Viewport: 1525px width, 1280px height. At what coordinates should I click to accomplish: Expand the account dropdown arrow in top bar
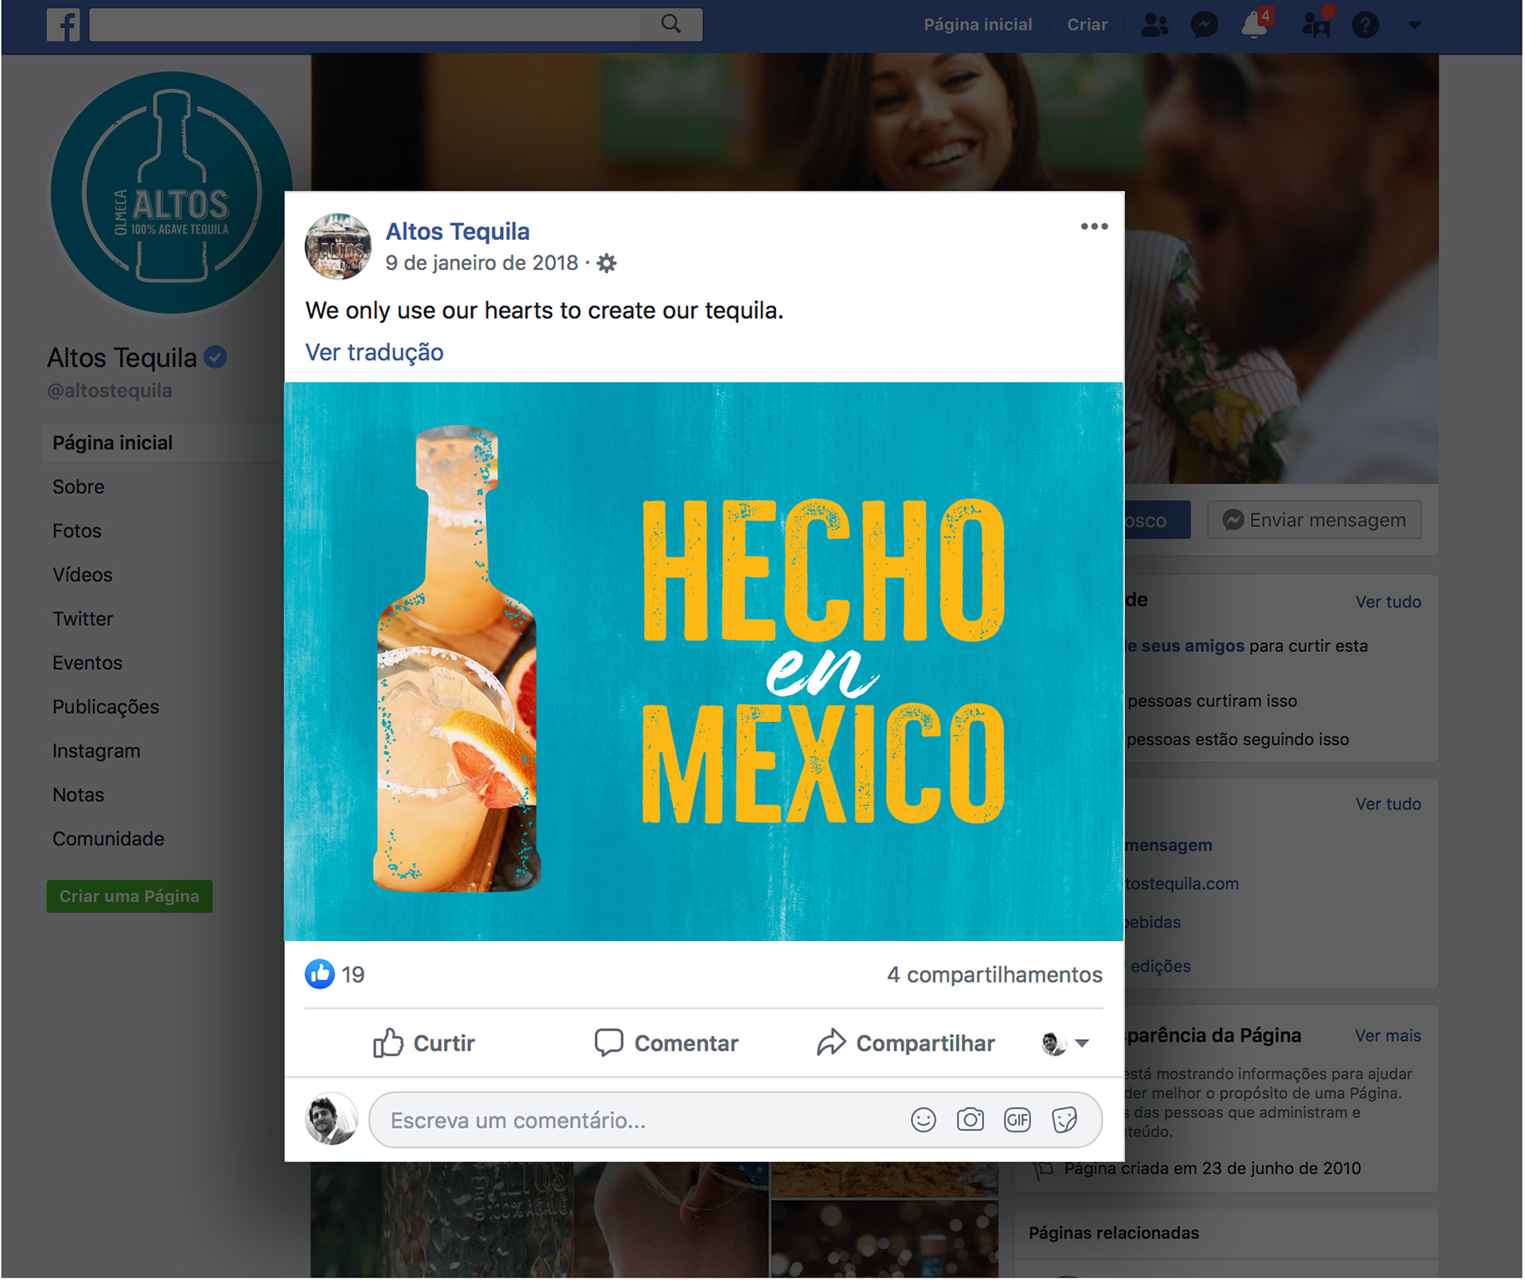[x=1415, y=25]
